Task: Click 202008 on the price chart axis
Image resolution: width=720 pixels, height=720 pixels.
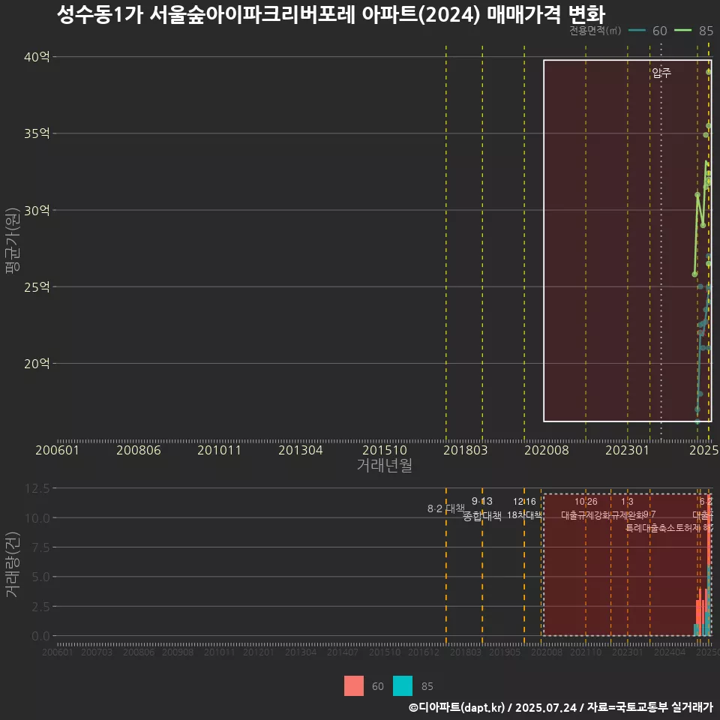Action: click(547, 450)
